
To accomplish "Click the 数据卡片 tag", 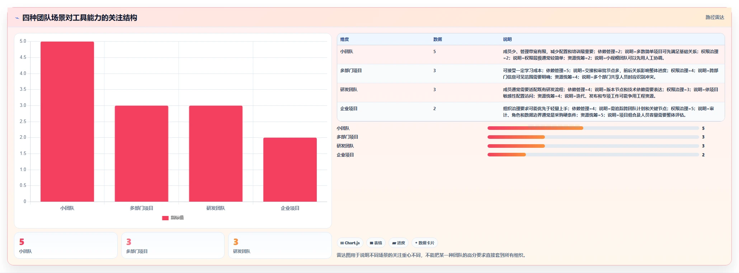I will click(425, 243).
